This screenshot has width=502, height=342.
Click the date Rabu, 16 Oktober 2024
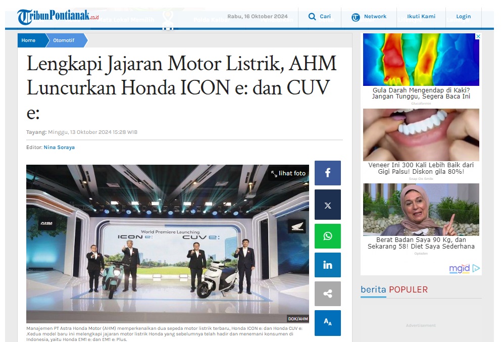point(258,16)
